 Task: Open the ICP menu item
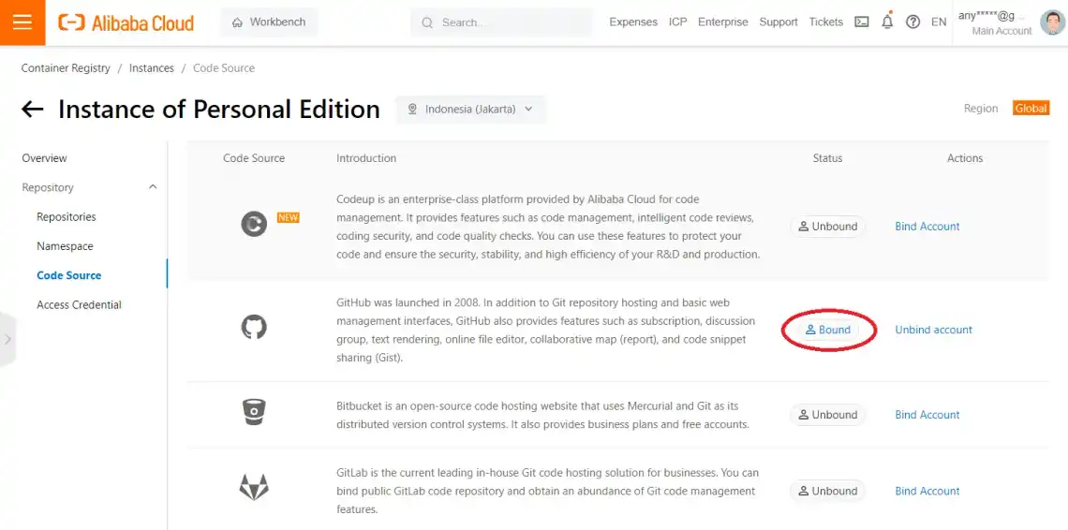(677, 22)
